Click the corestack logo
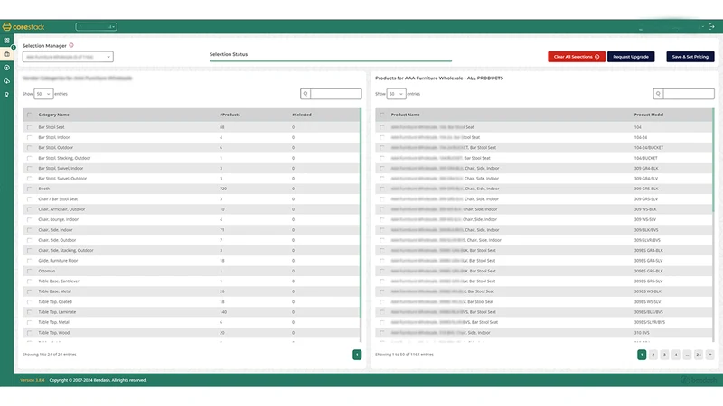 click(x=23, y=27)
